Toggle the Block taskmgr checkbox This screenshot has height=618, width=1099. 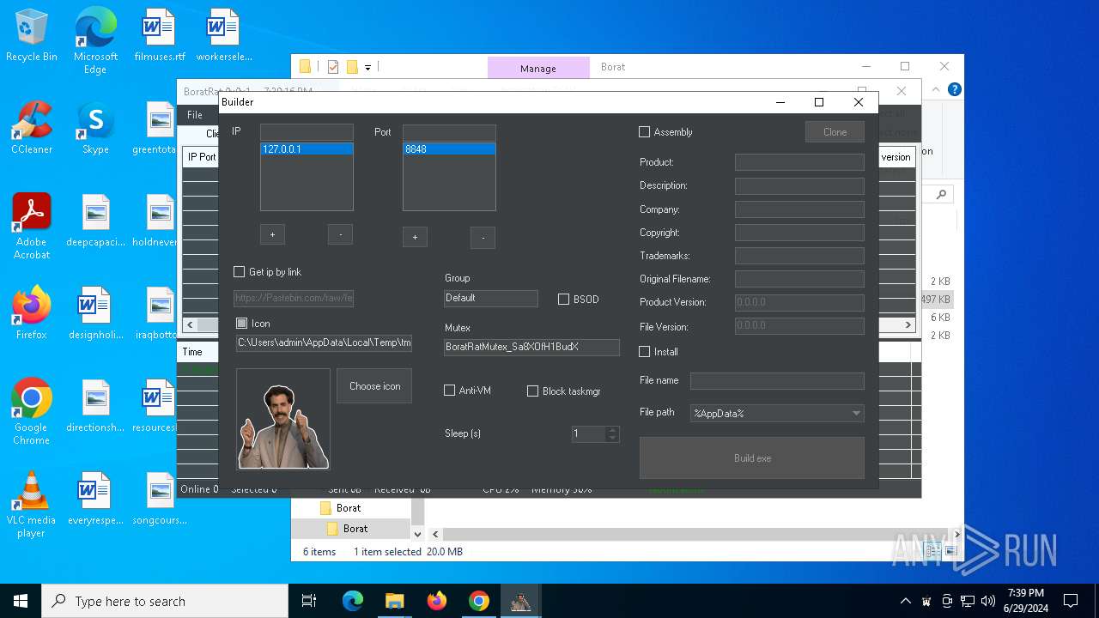(533, 391)
